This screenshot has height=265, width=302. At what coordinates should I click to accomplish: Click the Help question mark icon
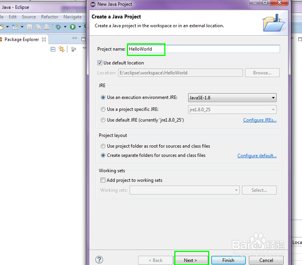[99, 260]
